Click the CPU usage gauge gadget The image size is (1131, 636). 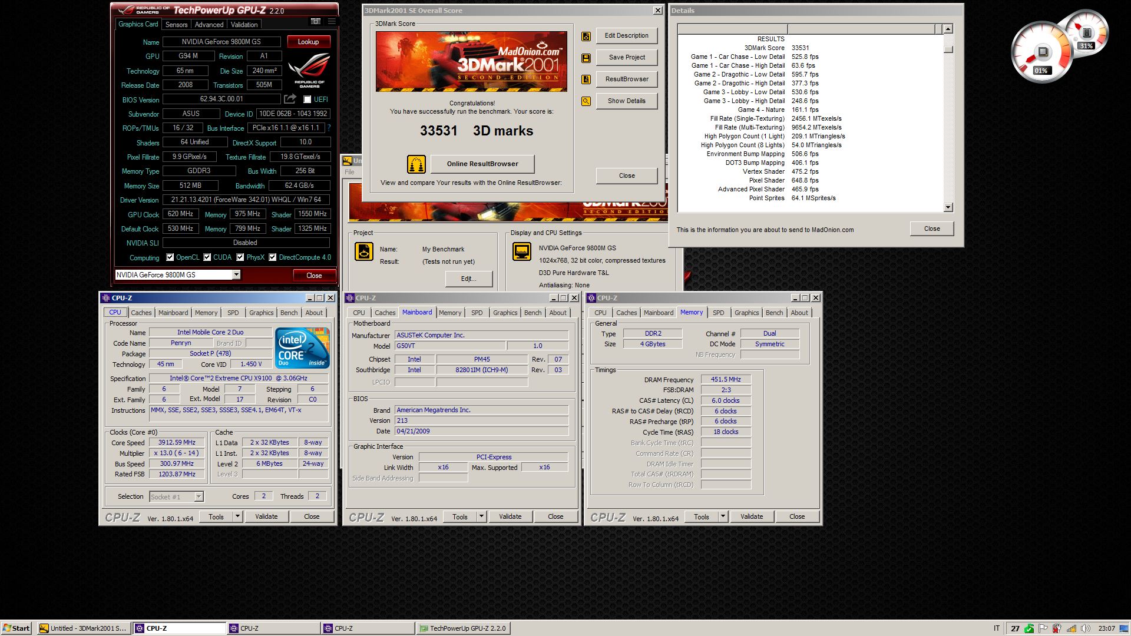click(x=1041, y=53)
